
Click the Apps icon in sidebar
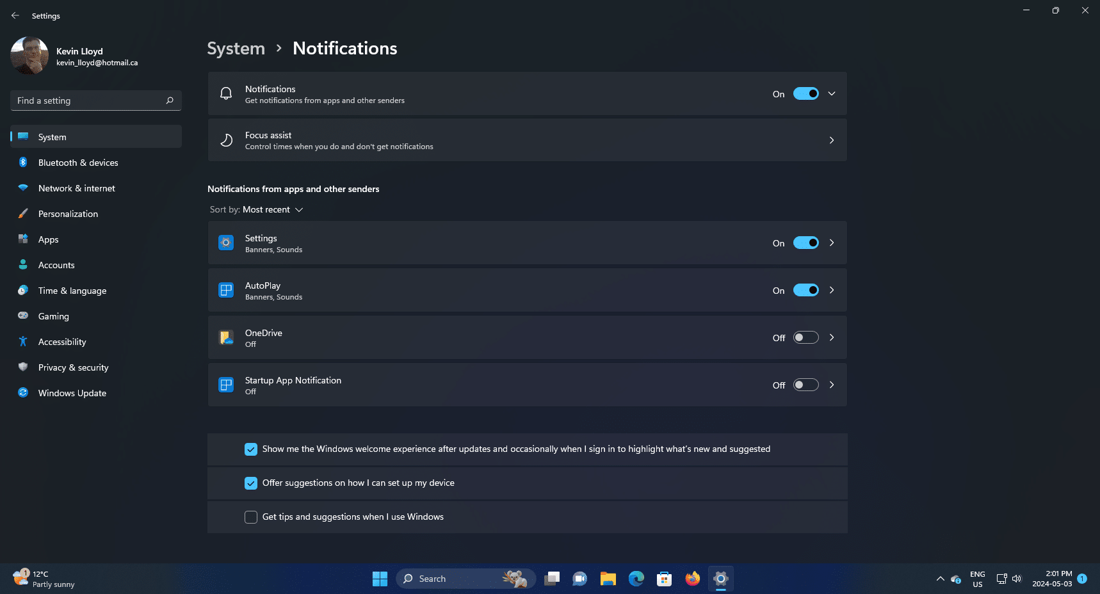(23, 239)
